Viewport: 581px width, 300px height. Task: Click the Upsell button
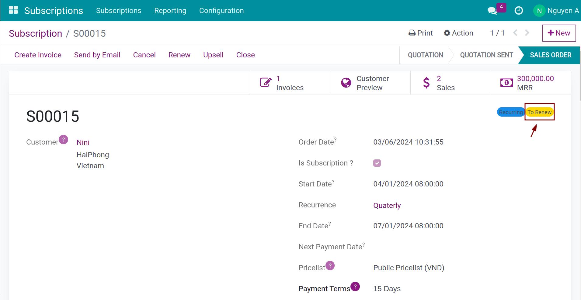point(213,55)
